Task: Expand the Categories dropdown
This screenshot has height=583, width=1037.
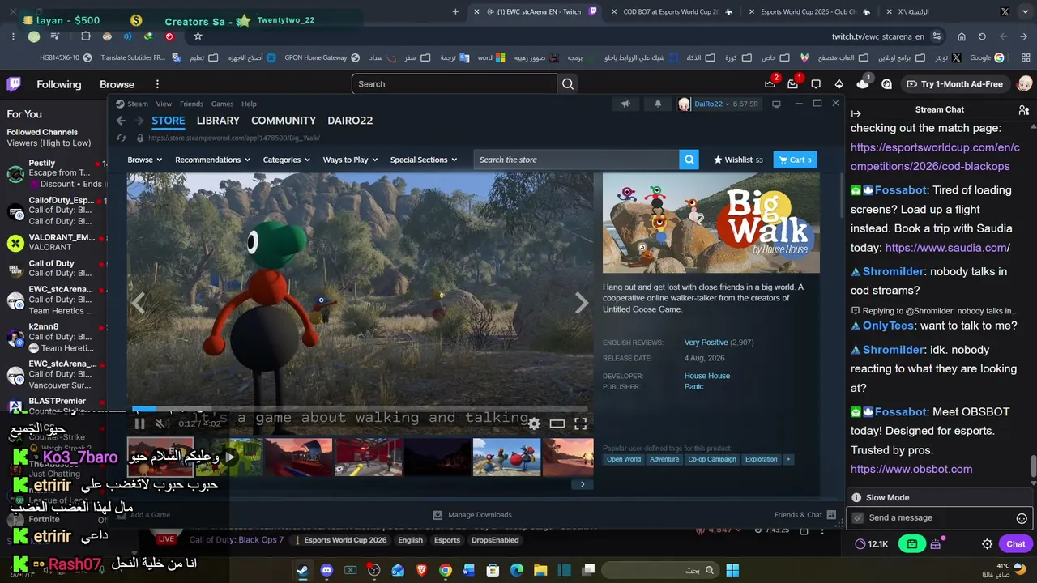Action: [x=286, y=160]
